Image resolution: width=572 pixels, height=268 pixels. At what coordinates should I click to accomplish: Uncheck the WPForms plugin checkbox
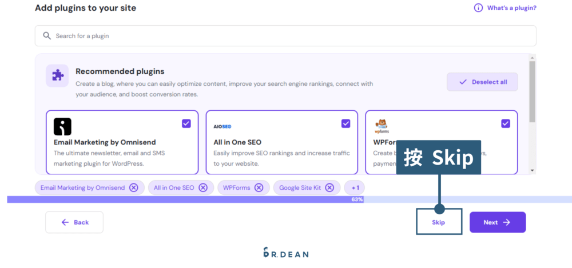(x=505, y=123)
